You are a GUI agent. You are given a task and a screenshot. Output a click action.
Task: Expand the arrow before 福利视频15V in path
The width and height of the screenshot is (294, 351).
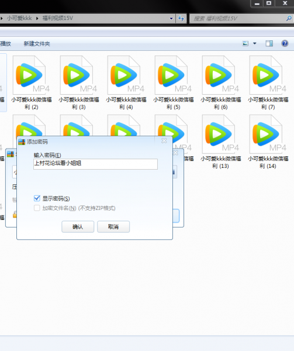pos(37,18)
